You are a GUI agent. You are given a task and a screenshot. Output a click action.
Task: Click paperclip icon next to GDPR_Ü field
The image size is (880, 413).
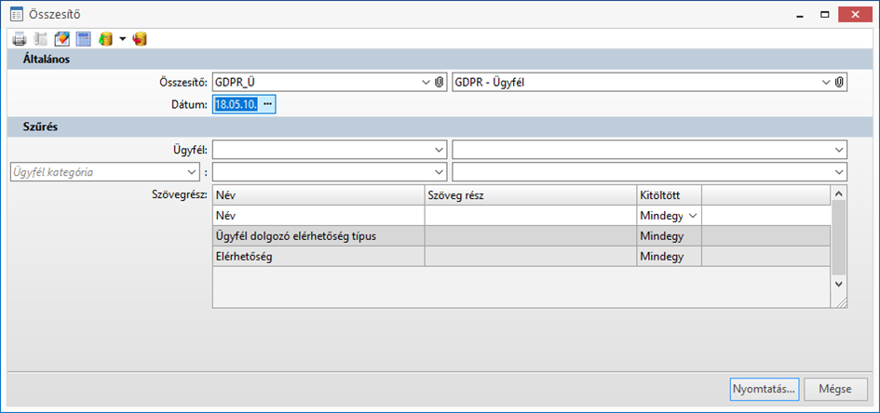[440, 82]
